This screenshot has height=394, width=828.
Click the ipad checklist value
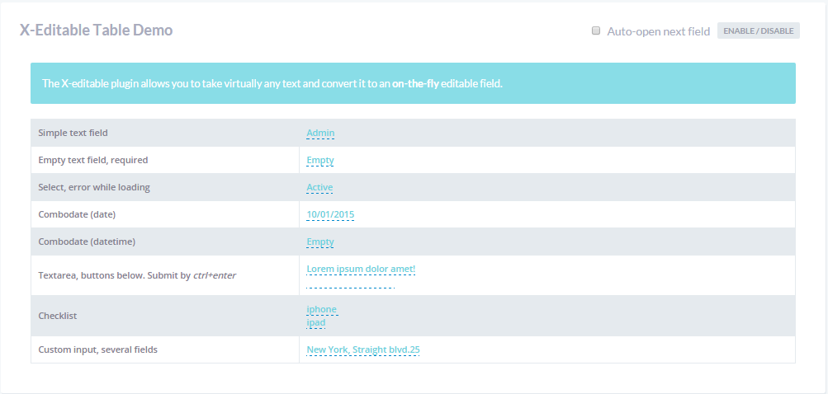tap(316, 322)
